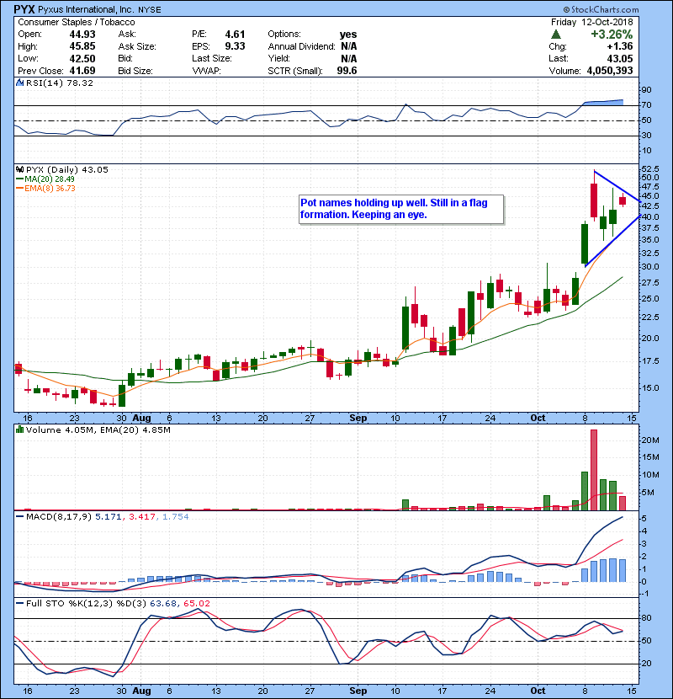Click the P/E value 4.61
The height and width of the screenshot is (699, 673).
[x=235, y=35]
